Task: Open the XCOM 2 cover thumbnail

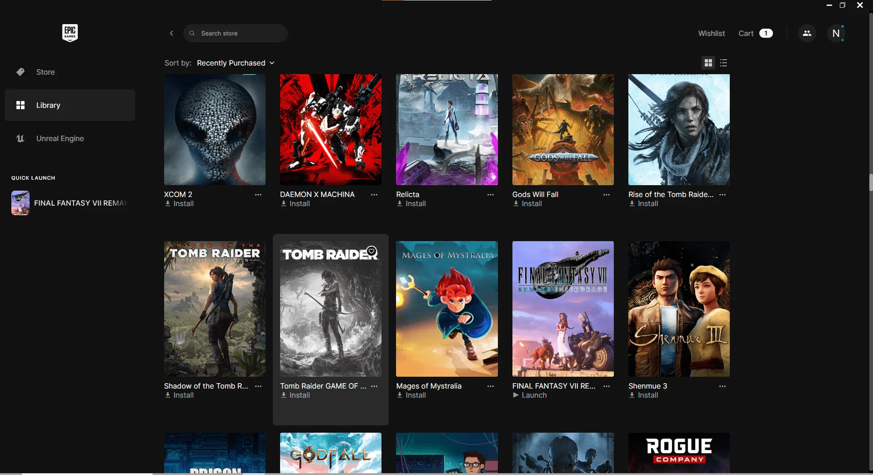Action: tap(215, 130)
